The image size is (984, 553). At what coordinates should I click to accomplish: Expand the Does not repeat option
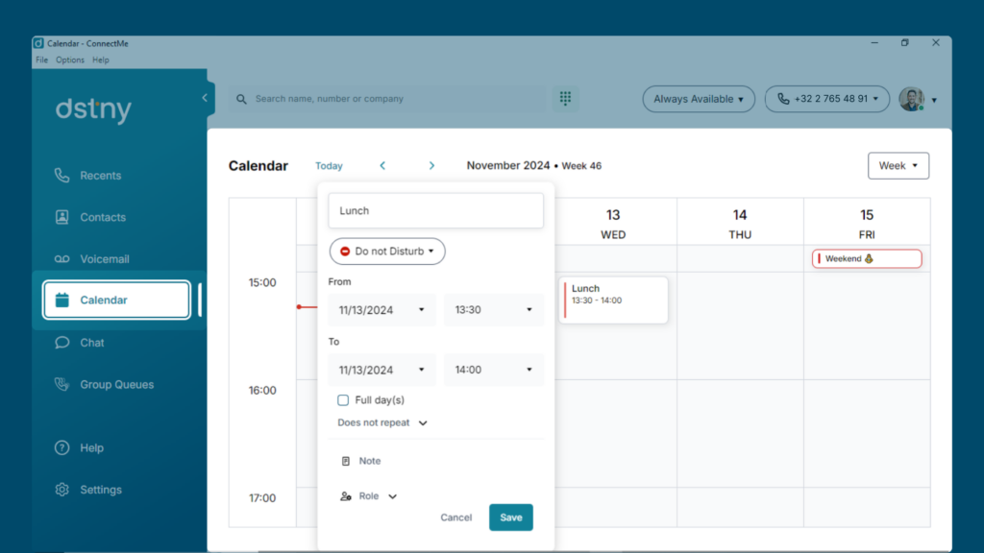[x=382, y=422]
